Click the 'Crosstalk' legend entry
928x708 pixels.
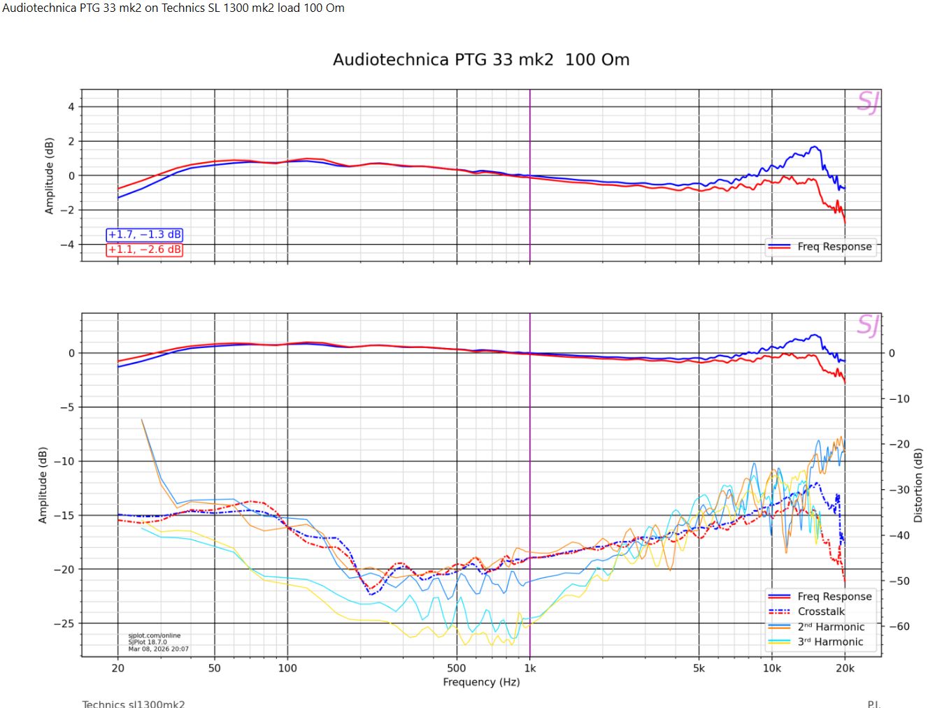click(x=821, y=612)
